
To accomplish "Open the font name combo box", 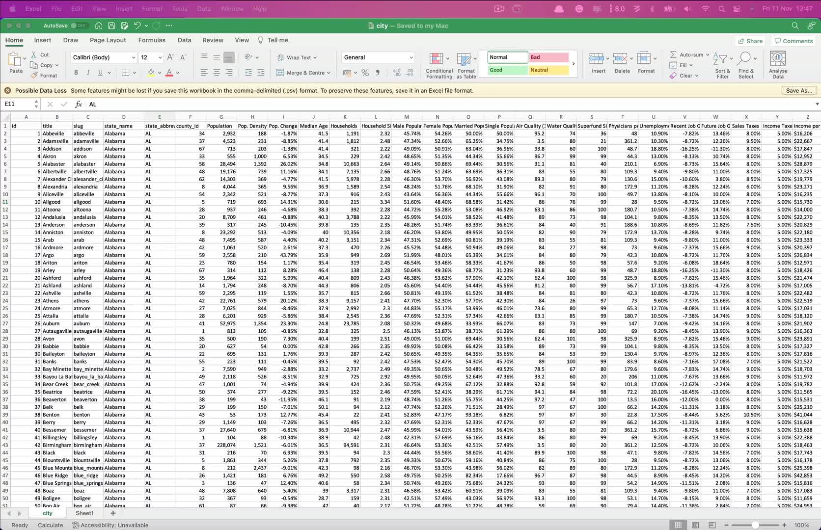I will (x=104, y=57).
